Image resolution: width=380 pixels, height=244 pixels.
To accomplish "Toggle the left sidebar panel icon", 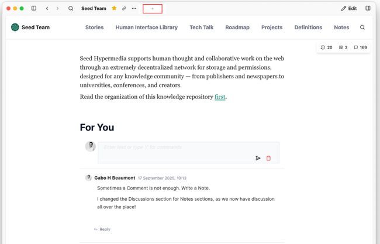I will click(34, 9).
